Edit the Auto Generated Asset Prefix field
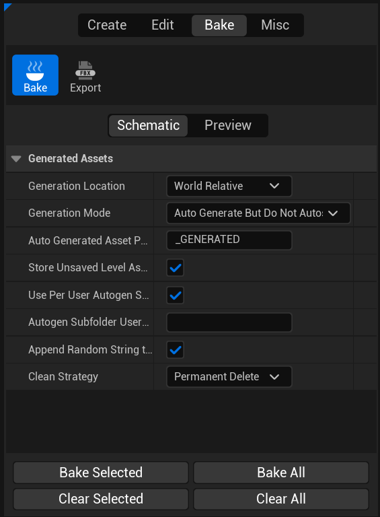This screenshot has height=517, width=380. point(229,240)
